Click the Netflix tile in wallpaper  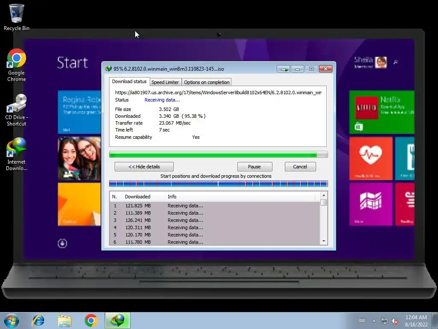coord(382,112)
